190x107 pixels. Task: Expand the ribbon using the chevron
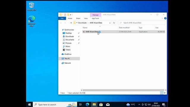point(162,18)
